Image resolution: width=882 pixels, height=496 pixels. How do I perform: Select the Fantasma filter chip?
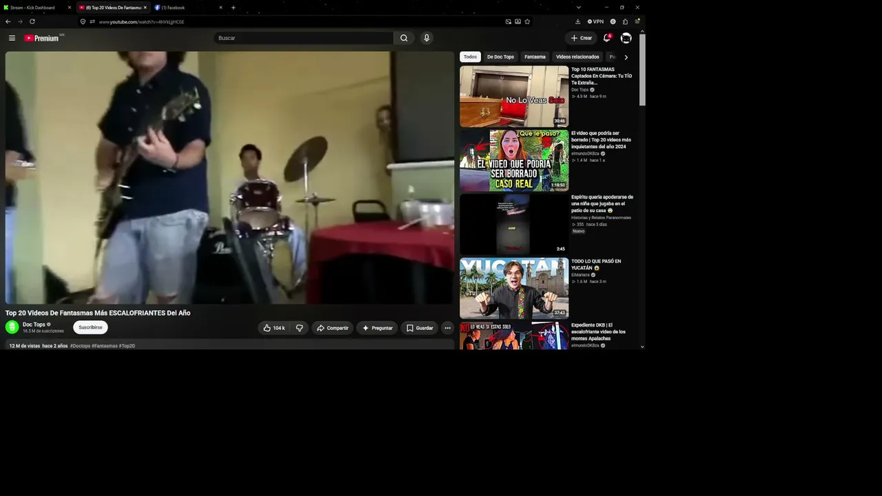coord(535,57)
